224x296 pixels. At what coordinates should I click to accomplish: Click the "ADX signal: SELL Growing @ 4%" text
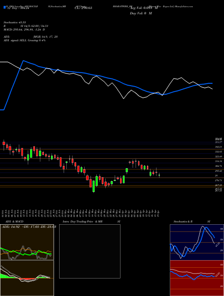[25, 40]
